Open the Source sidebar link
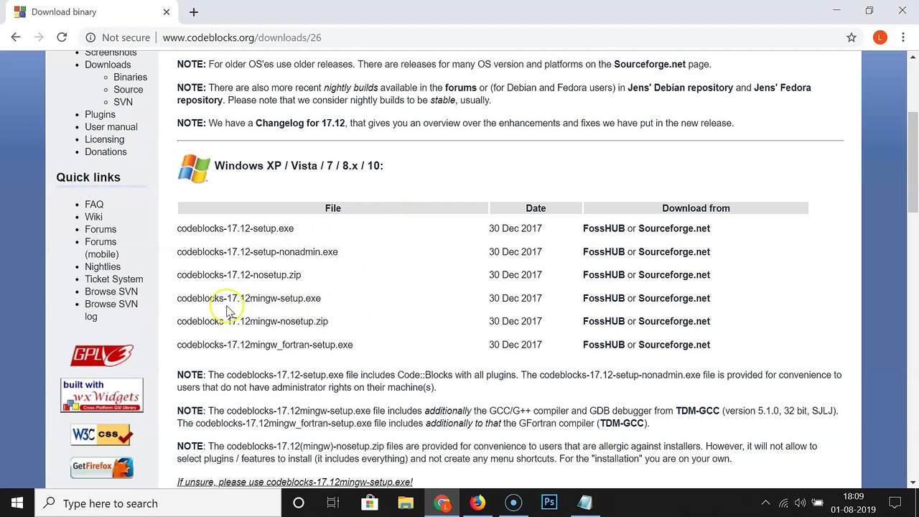The height and width of the screenshot is (517, 919). click(129, 90)
